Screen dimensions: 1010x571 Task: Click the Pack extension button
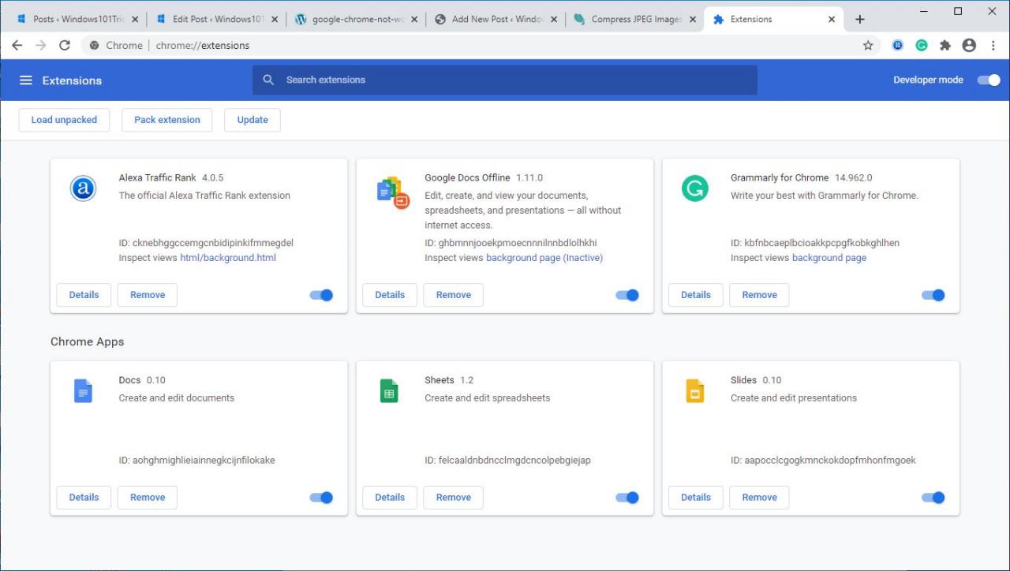click(167, 120)
